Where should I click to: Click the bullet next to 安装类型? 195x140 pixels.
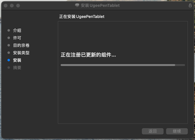click(x=9, y=53)
